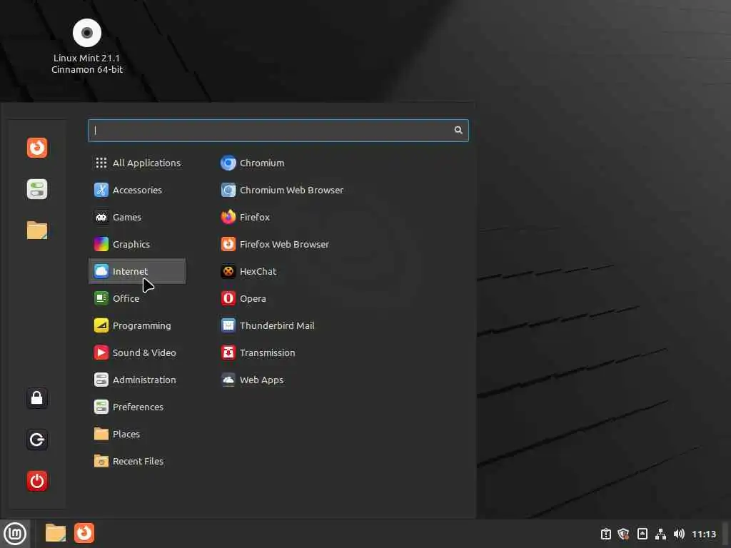This screenshot has width=731, height=548.
Task: Click the on-screen keyboard tray icon
Action: tap(642, 534)
